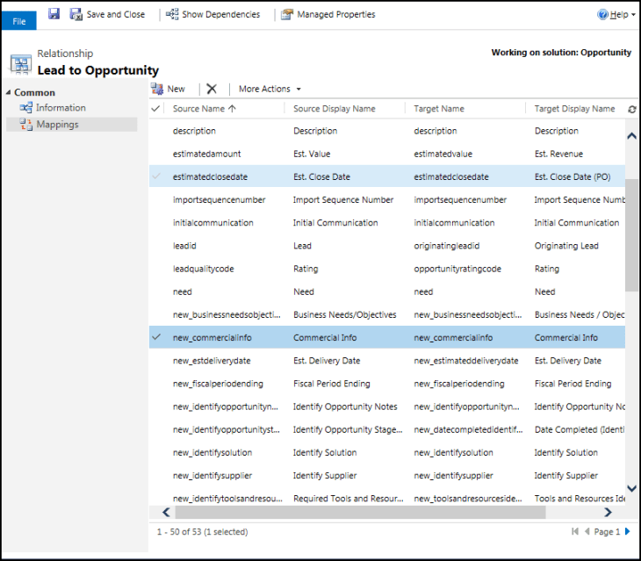Refresh the mappings grid
This screenshot has width=641, height=561.
pyautogui.click(x=631, y=109)
